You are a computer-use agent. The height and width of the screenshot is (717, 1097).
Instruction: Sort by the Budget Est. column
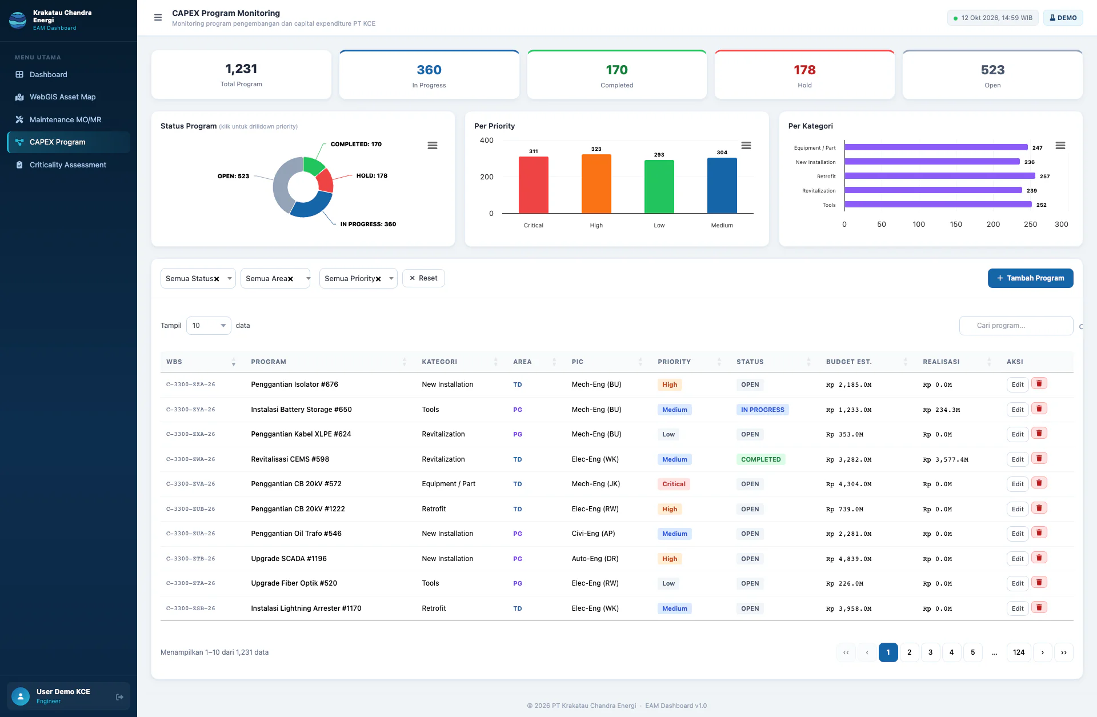(866, 362)
